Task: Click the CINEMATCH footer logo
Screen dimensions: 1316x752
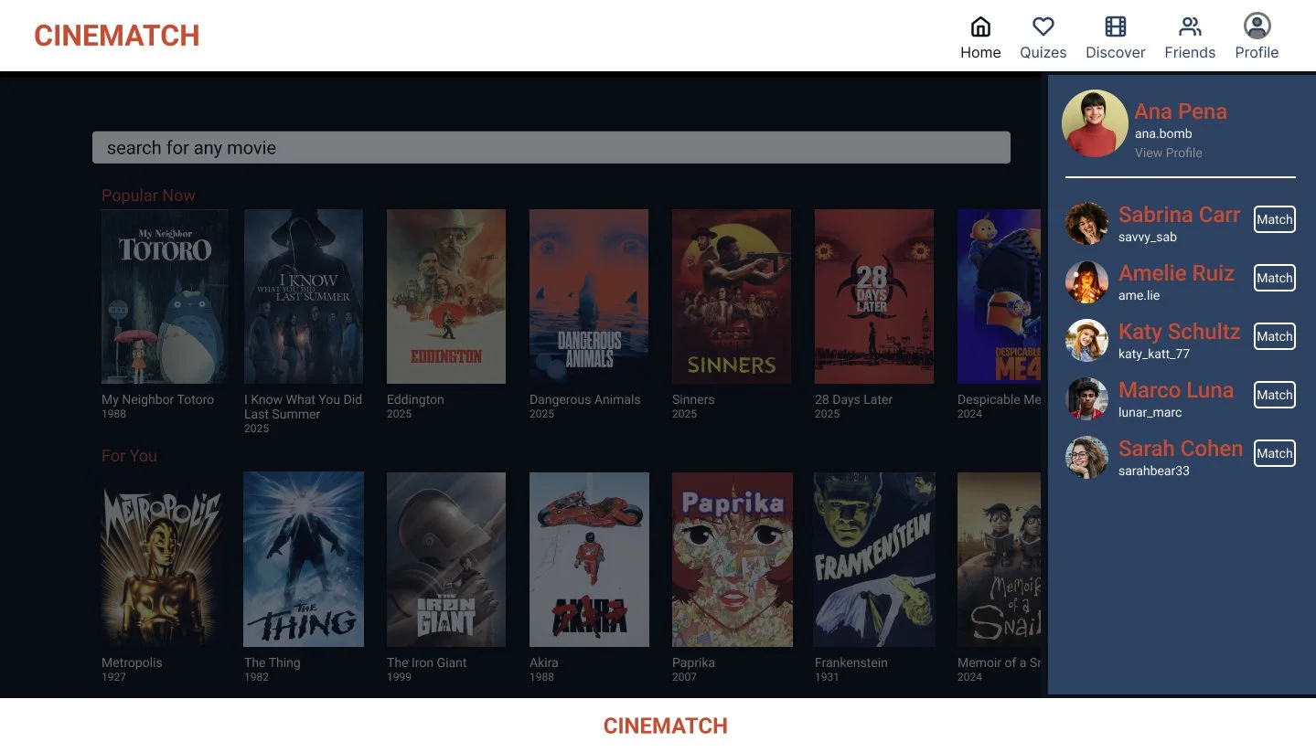Action: (x=666, y=726)
